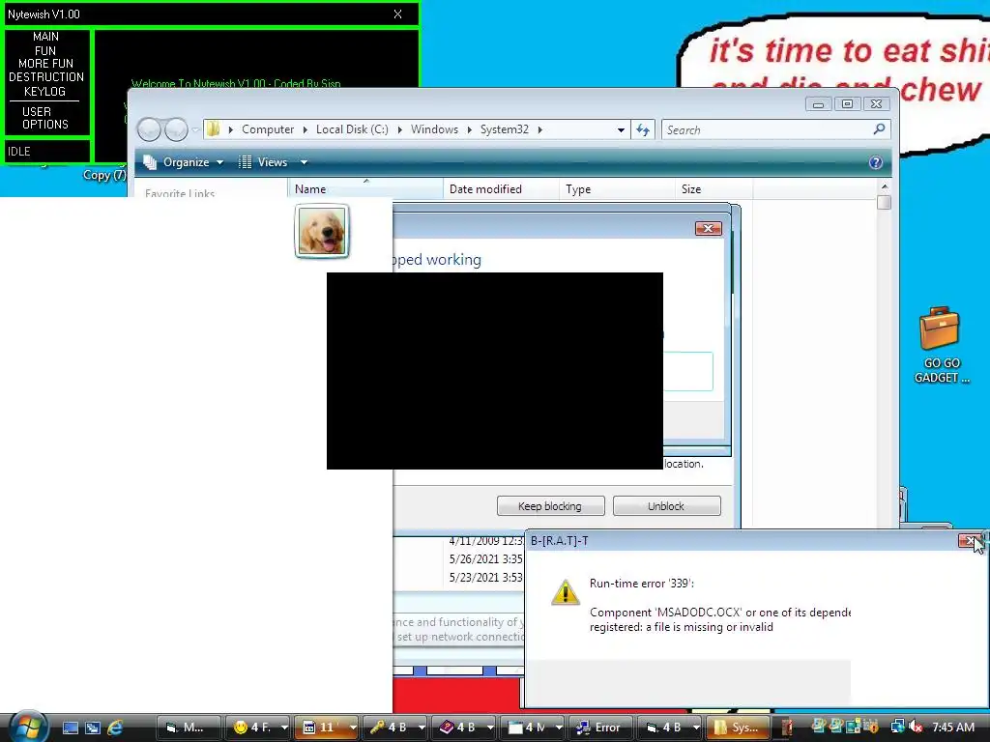The width and height of the screenshot is (990, 742).
Task: Open the 4 M taskbar window group
Action: [534, 728]
